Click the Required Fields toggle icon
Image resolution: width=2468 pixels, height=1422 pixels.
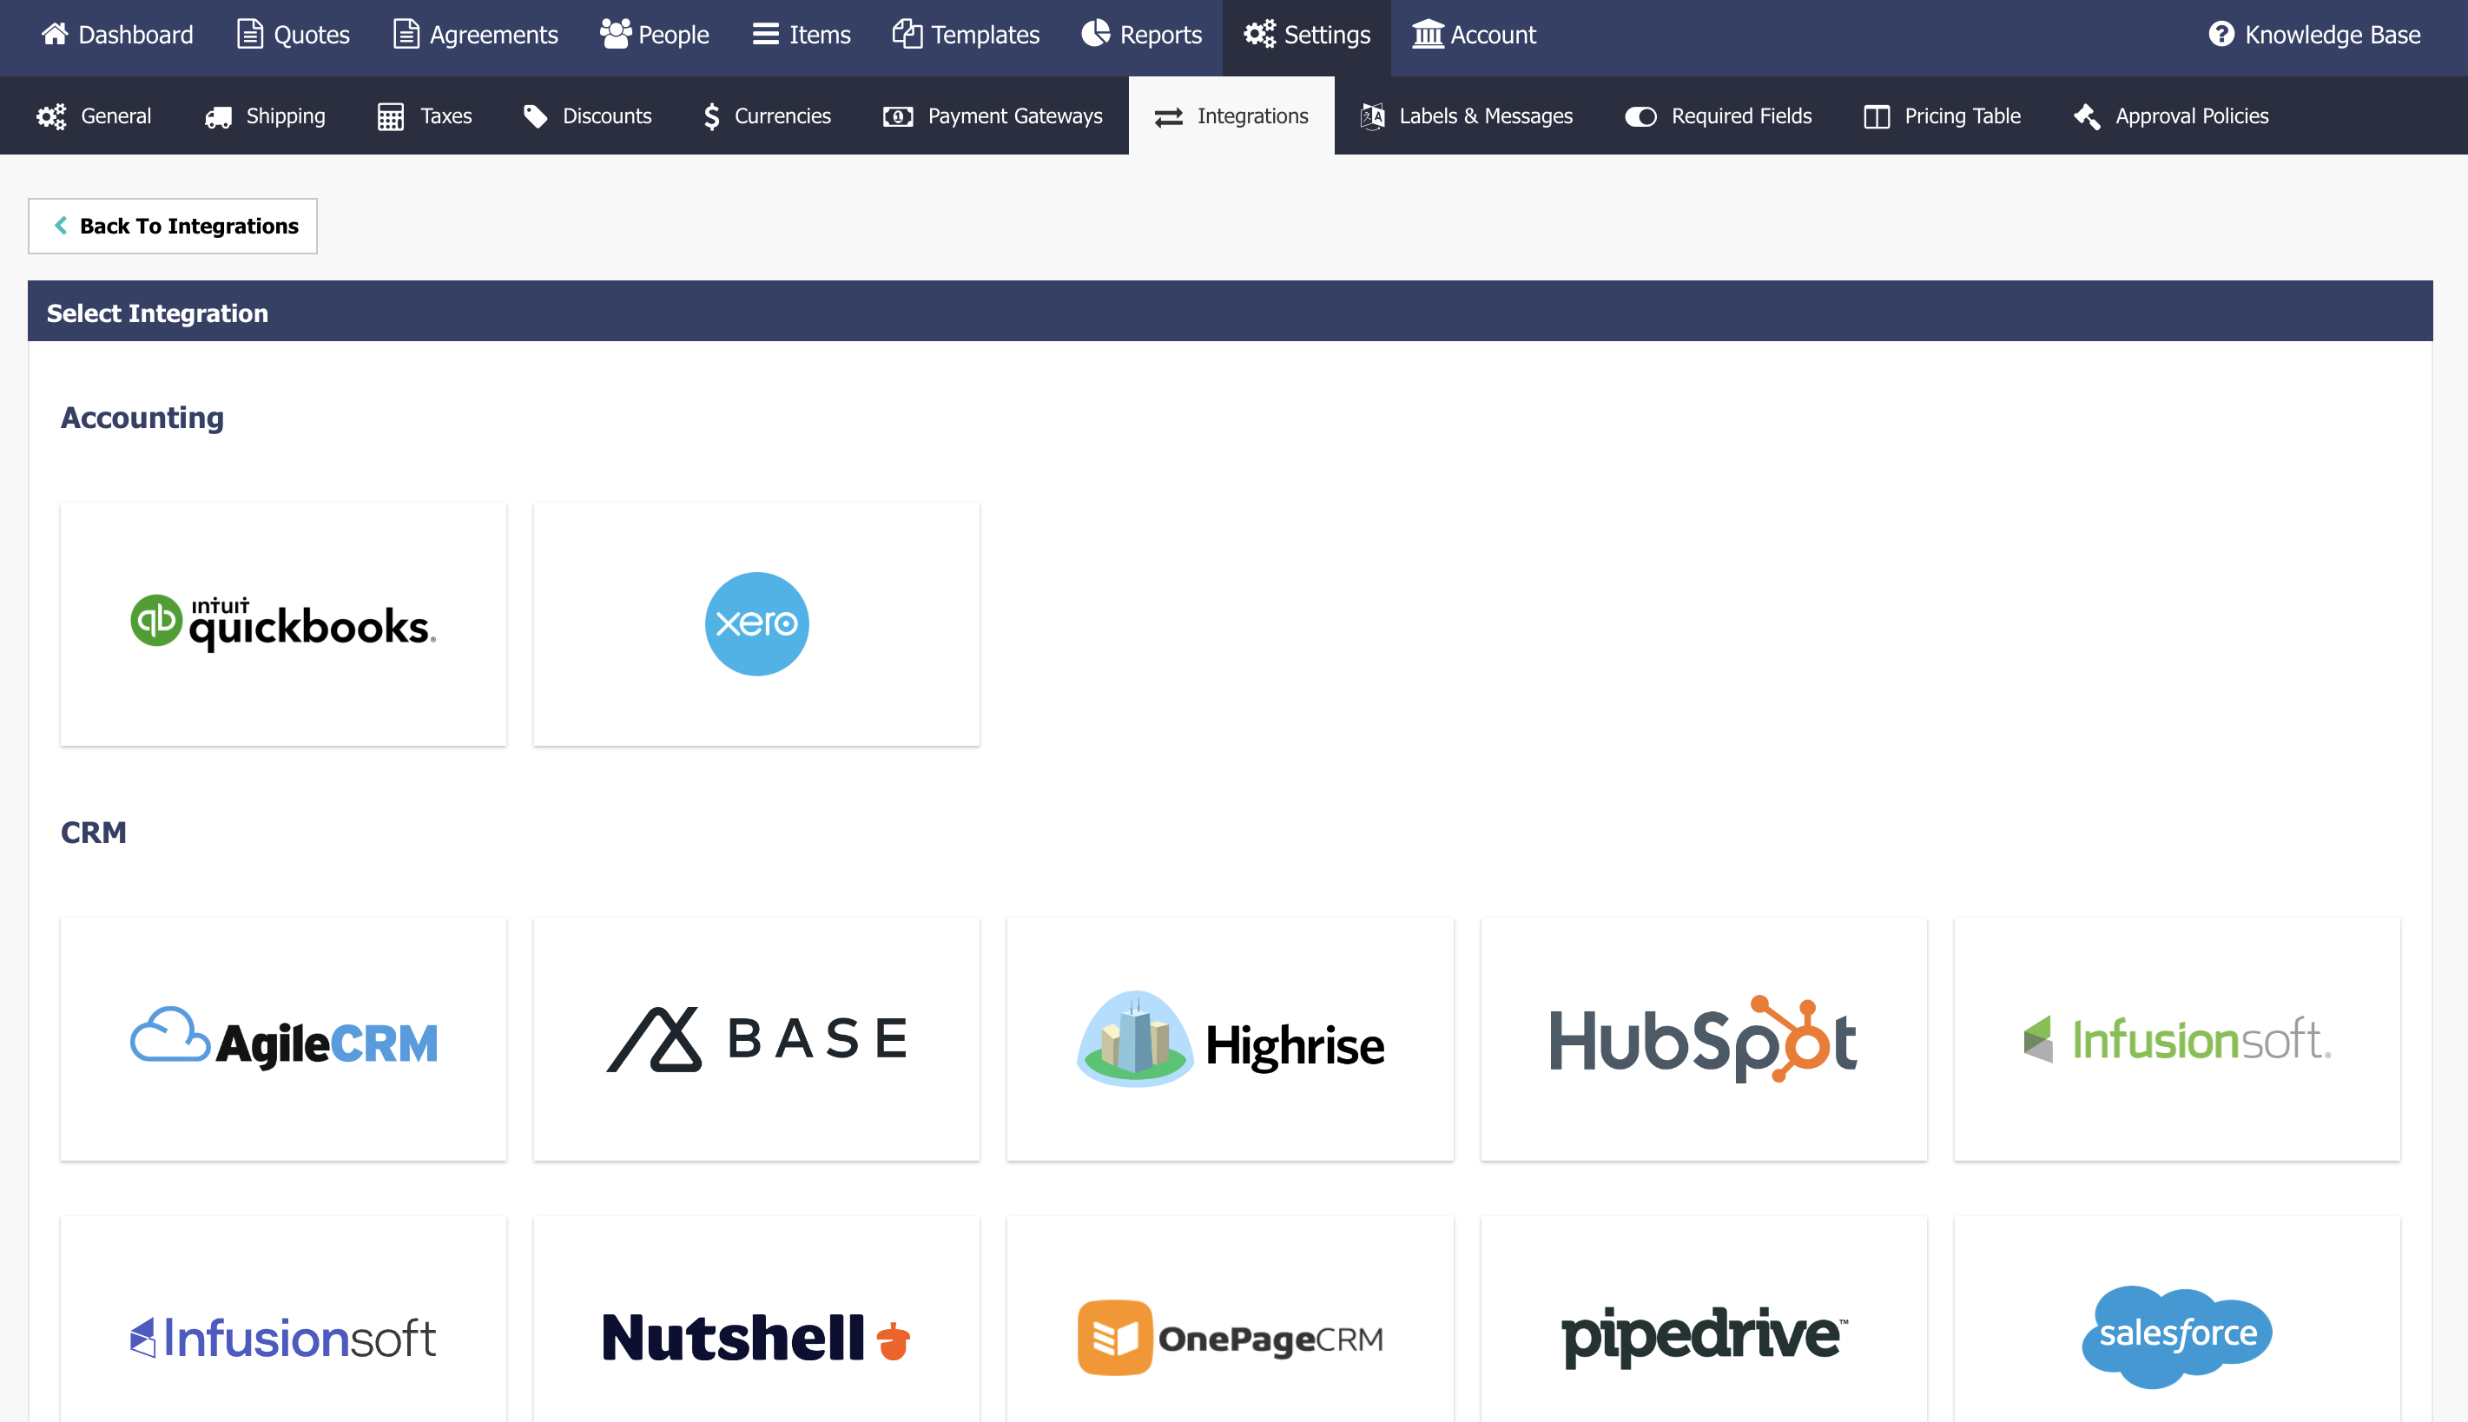(x=1640, y=117)
